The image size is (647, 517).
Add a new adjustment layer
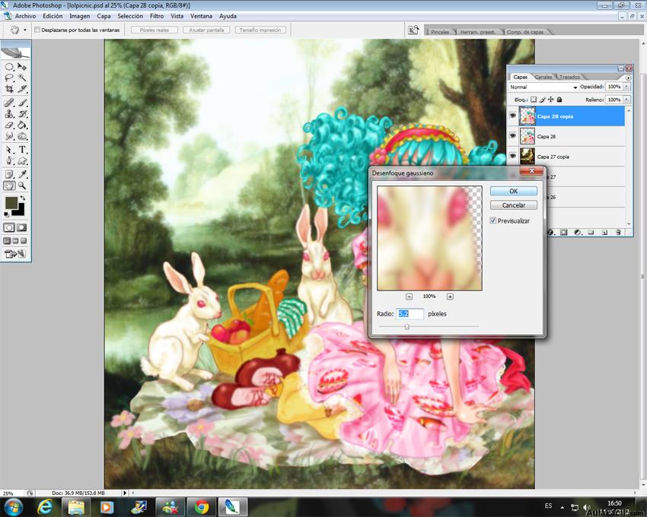coord(578,233)
